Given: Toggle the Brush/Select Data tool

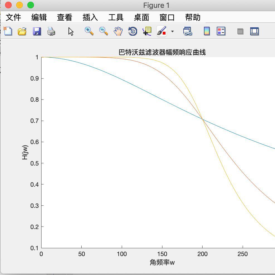Looking at the screenshot, I should click(162, 31).
